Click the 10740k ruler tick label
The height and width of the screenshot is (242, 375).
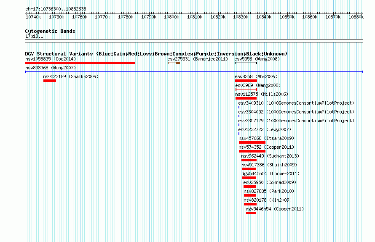pos(33,17)
